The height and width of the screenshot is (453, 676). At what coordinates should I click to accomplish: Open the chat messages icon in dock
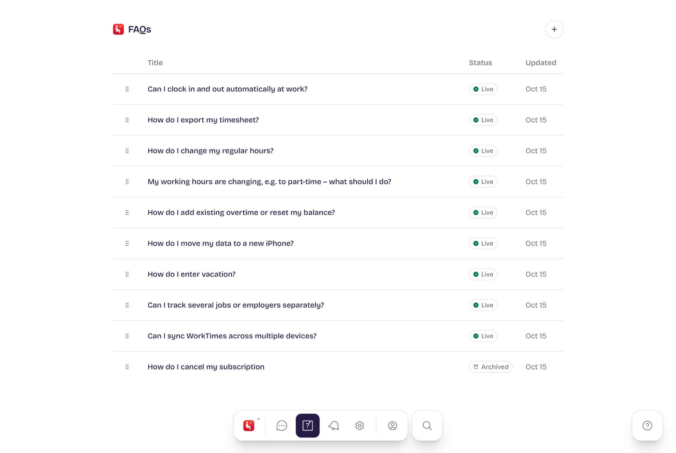click(x=281, y=425)
